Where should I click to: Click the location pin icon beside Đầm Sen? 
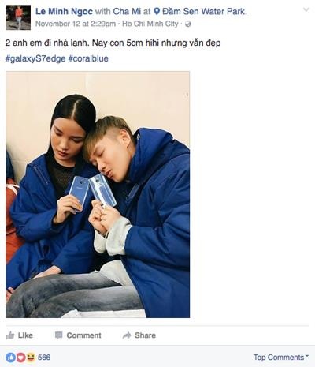[x=157, y=11]
